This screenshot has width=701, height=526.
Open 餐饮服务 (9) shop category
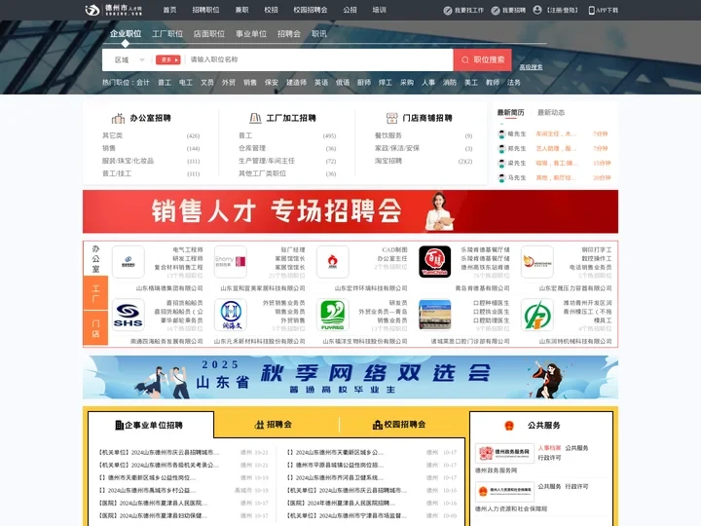point(424,135)
